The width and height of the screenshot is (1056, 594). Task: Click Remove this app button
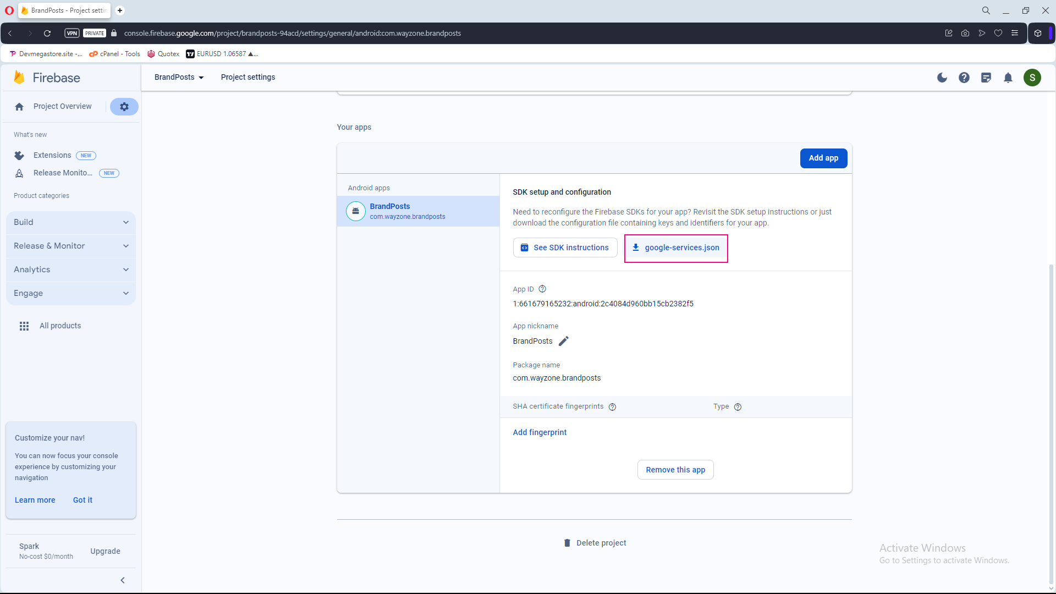pyautogui.click(x=675, y=470)
